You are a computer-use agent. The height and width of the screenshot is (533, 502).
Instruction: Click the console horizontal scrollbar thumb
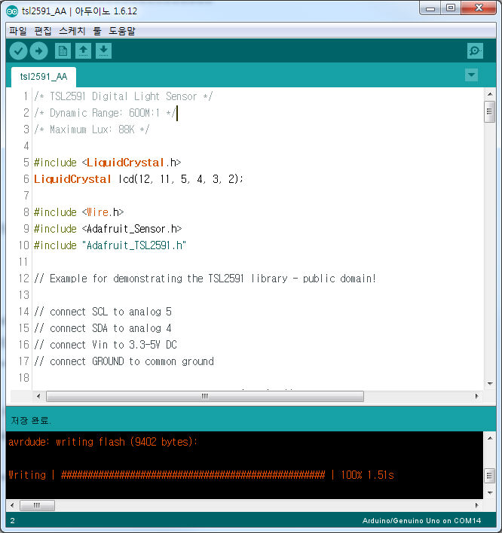[x=37, y=505]
